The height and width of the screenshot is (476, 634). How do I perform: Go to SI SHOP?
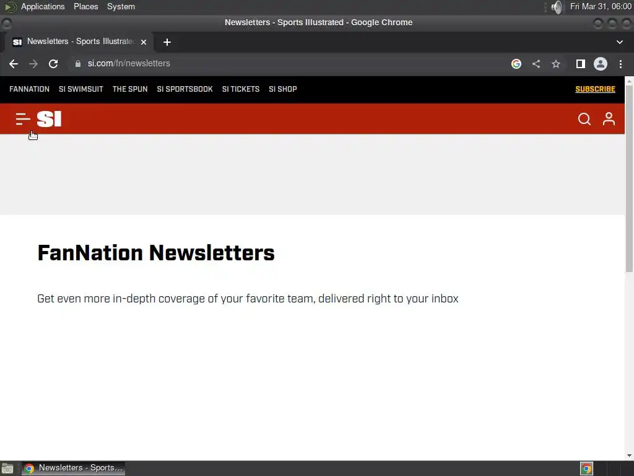click(282, 89)
